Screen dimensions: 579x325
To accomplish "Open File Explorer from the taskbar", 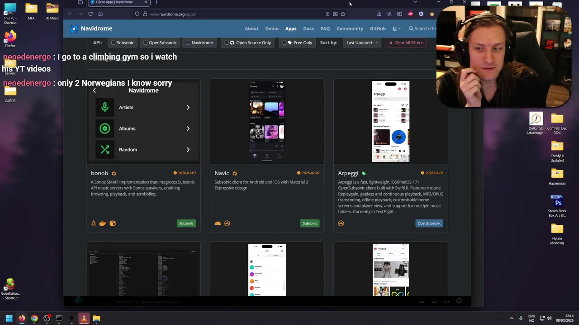I will [96, 318].
